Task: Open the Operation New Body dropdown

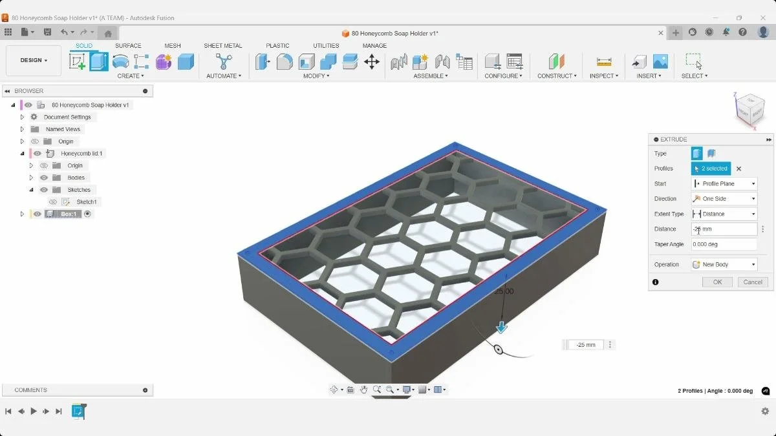Action: click(724, 264)
